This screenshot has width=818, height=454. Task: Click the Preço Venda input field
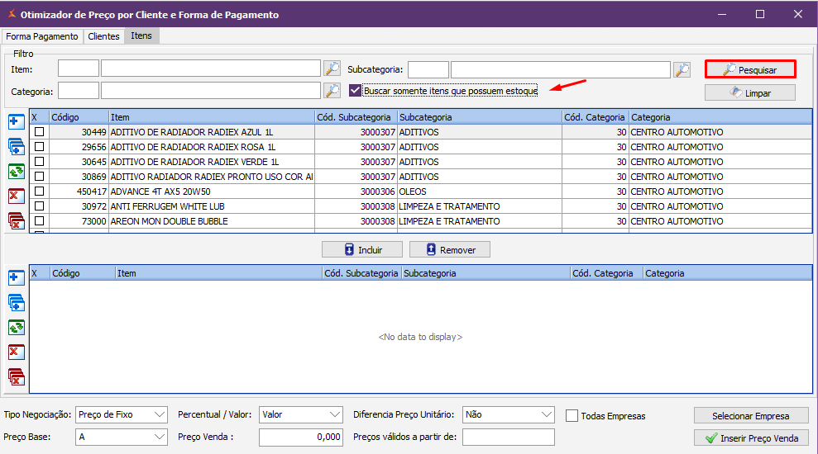(300, 437)
